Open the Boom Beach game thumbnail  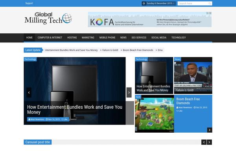(155, 114)
